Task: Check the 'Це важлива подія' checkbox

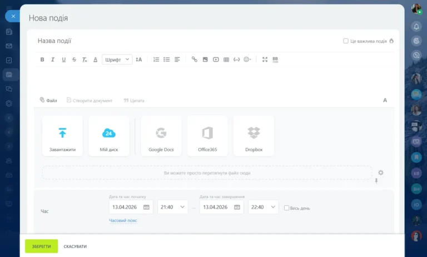Action: (346, 41)
